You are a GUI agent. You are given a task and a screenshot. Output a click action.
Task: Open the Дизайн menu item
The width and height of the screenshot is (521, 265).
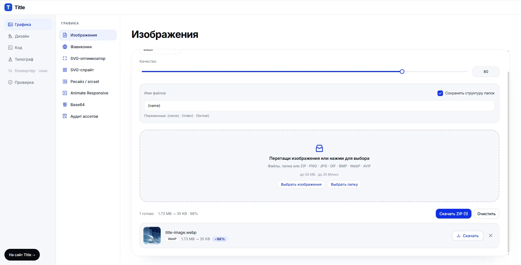click(x=28, y=36)
